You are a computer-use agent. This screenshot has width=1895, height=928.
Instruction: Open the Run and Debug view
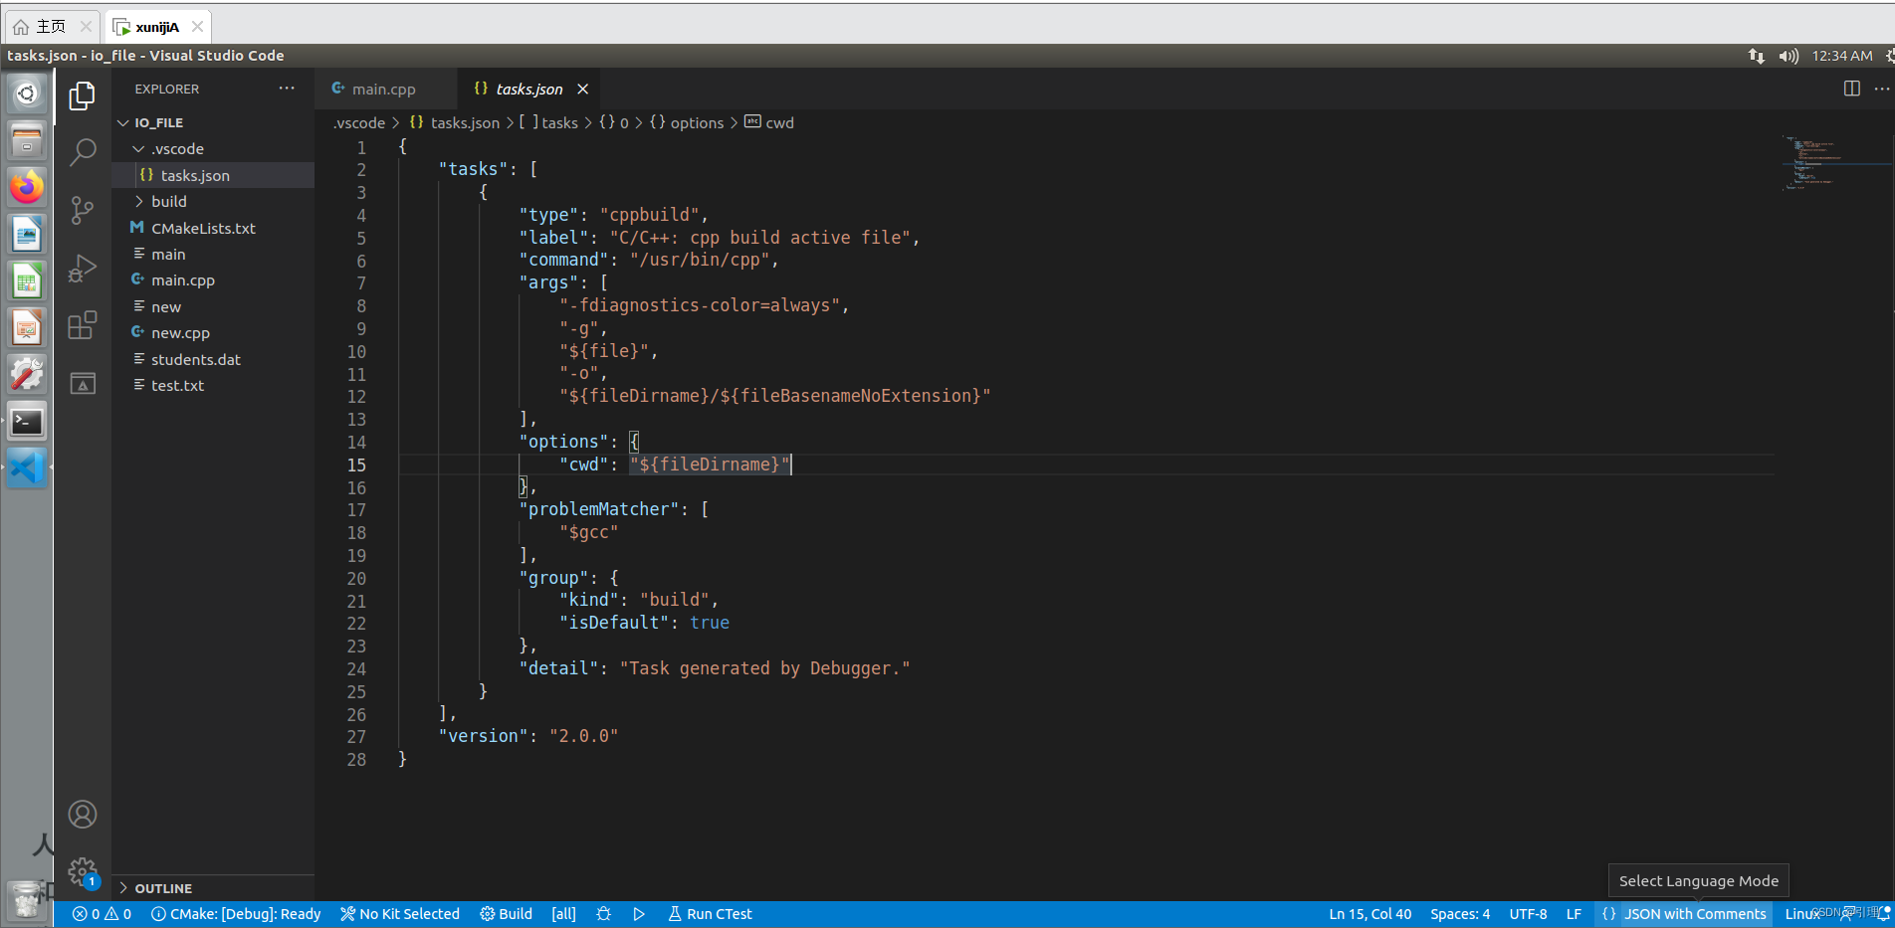click(84, 268)
